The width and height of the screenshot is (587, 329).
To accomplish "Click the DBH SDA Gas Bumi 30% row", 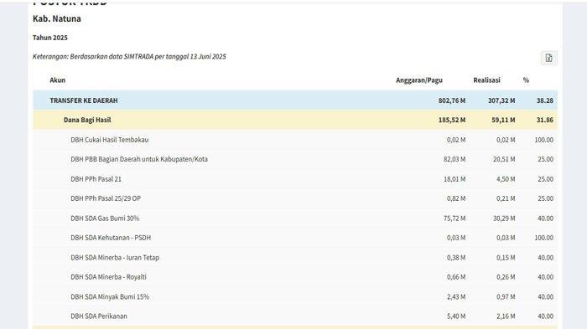I will (x=295, y=218).
